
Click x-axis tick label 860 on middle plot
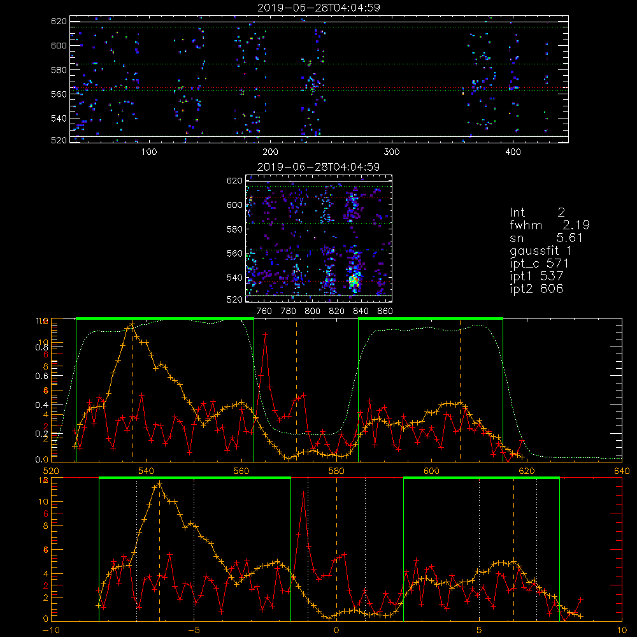385,311
